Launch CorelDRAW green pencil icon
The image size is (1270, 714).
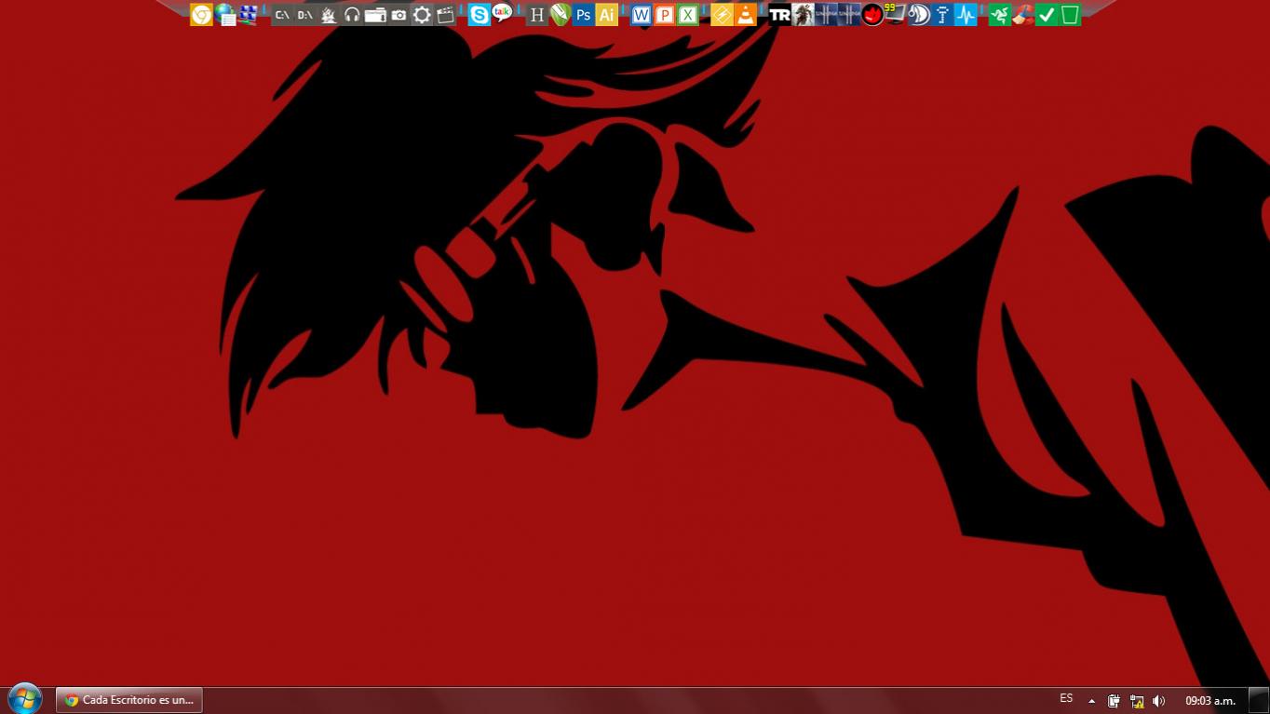(560, 15)
